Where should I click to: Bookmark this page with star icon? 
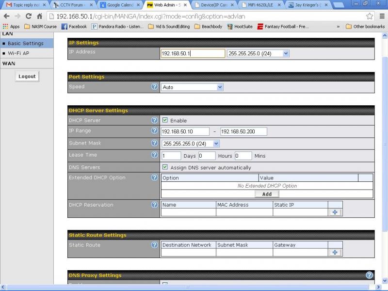click(370, 16)
